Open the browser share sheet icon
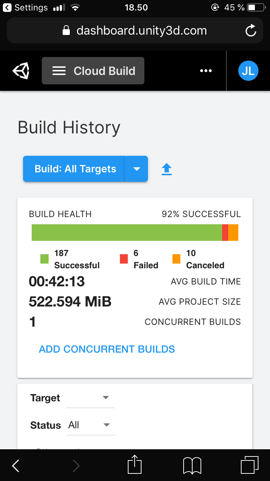Viewport: 270px width, 481px height. pyautogui.click(x=134, y=465)
